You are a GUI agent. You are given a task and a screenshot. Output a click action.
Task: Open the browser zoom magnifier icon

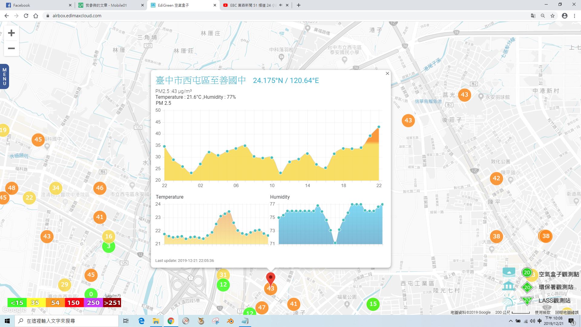(543, 16)
